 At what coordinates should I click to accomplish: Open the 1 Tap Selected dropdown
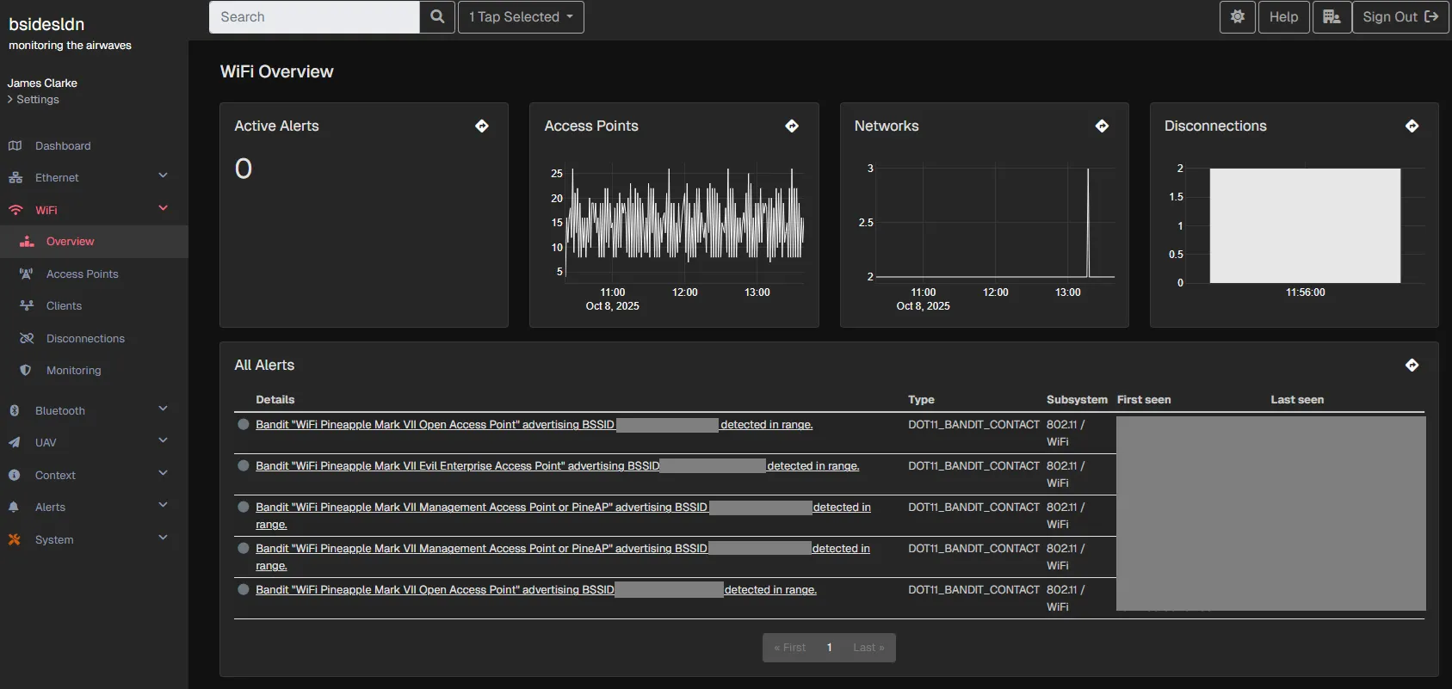click(521, 17)
